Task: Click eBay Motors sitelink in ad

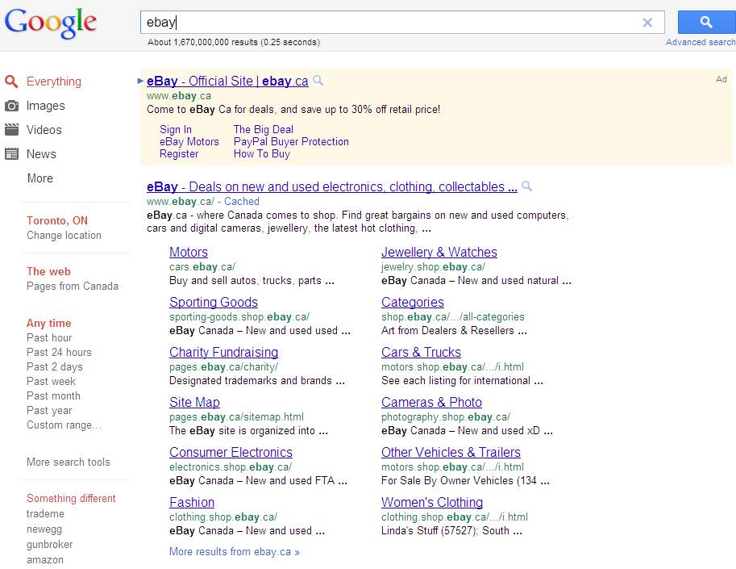Action: tap(189, 141)
